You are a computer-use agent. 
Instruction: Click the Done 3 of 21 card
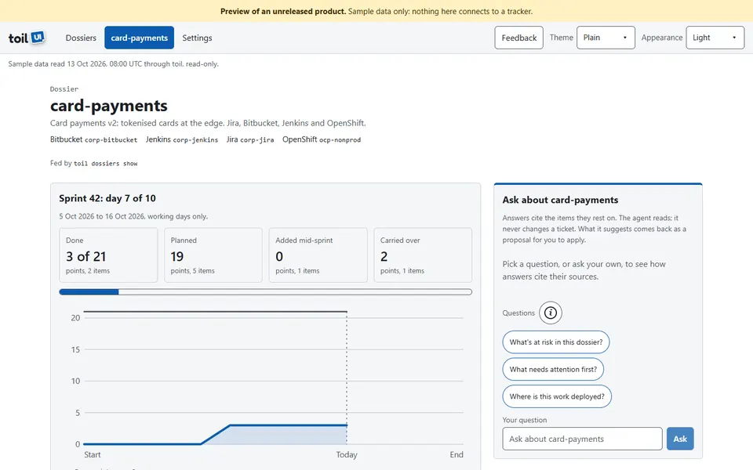pos(108,255)
